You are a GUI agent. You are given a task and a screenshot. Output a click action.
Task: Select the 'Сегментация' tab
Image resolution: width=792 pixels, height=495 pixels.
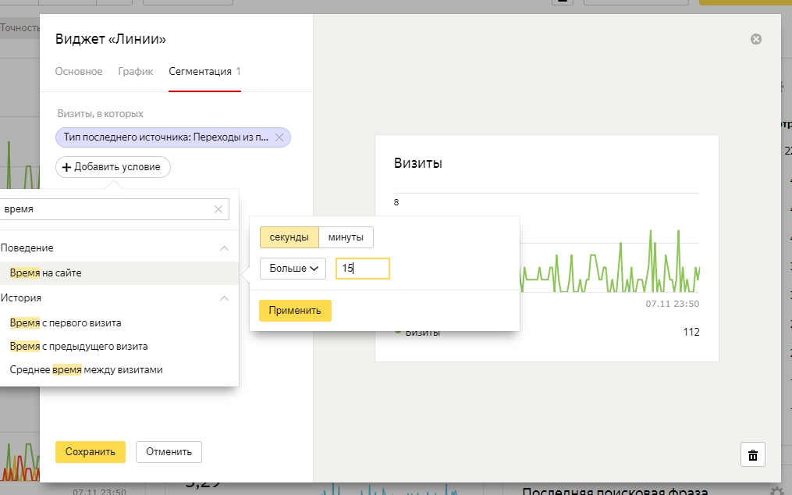[x=204, y=72]
